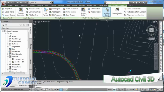Open the Raster Tools tab
The image size is (164, 92).
pyautogui.click(x=103, y=5)
